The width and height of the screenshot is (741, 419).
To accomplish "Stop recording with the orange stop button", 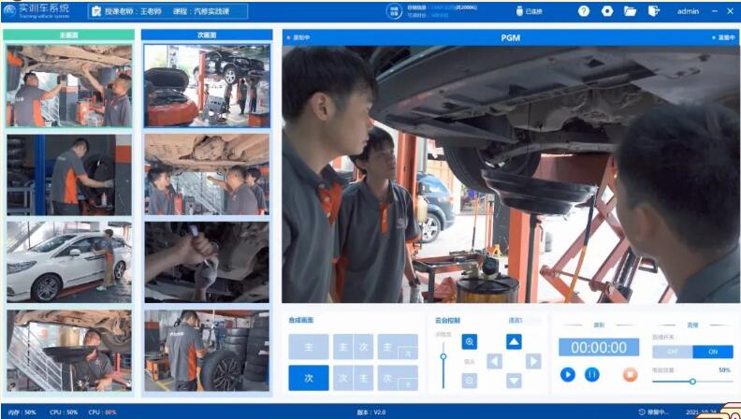I will pyautogui.click(x=630, y=374).
